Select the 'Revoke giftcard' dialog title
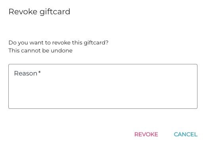The height and width of the screenshot is (143, 205). 39,12
